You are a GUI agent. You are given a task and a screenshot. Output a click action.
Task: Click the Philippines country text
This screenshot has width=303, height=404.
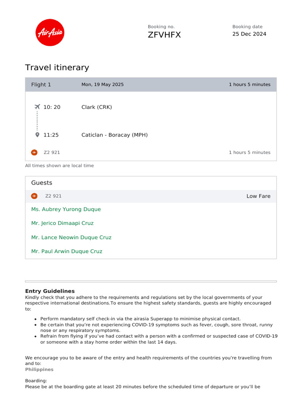coord(39,370)
